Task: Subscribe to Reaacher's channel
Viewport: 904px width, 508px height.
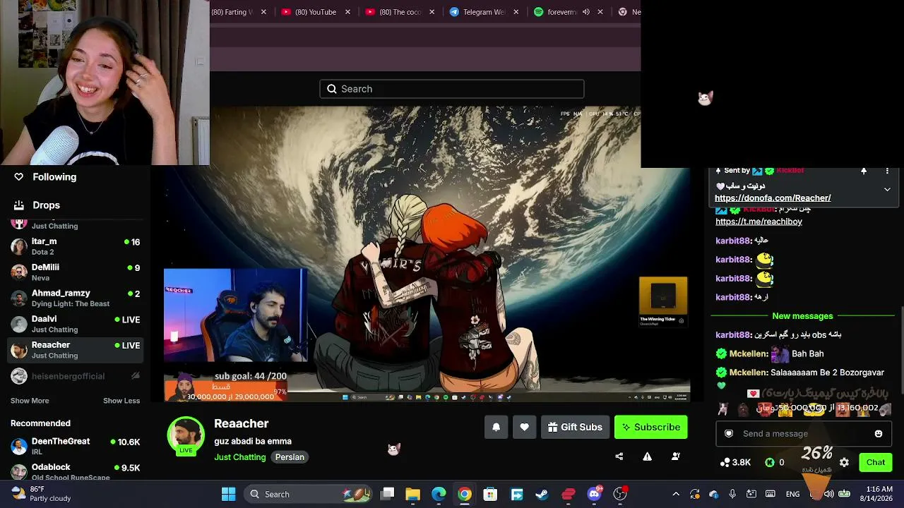Action: coord(650,427)
